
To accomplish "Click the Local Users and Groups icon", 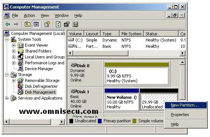I will (20, 57).
